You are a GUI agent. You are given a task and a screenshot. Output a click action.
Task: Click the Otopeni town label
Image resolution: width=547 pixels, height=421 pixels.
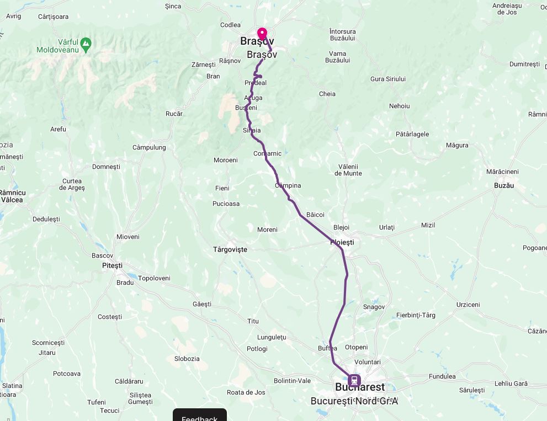point(356,348)
